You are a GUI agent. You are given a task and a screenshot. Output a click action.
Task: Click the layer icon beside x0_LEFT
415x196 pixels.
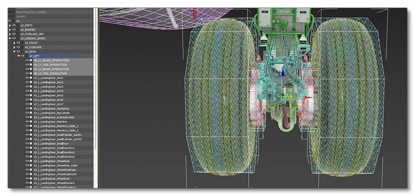pyautogui.click(x=27, y=56)
